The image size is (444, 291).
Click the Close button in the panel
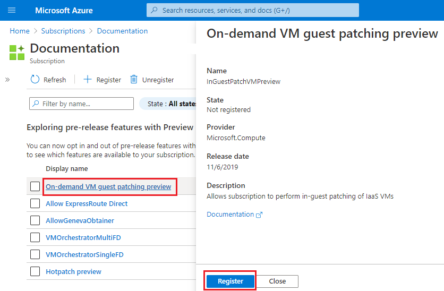[x=277, y=281]
